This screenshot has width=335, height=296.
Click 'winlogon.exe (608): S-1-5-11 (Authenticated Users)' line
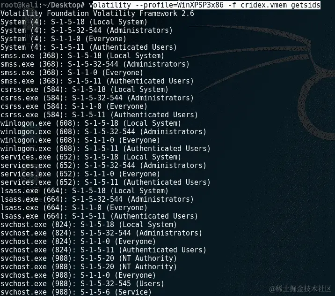pos(106,148)
